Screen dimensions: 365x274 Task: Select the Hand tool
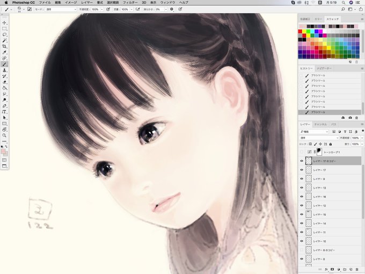click(4, 129)
